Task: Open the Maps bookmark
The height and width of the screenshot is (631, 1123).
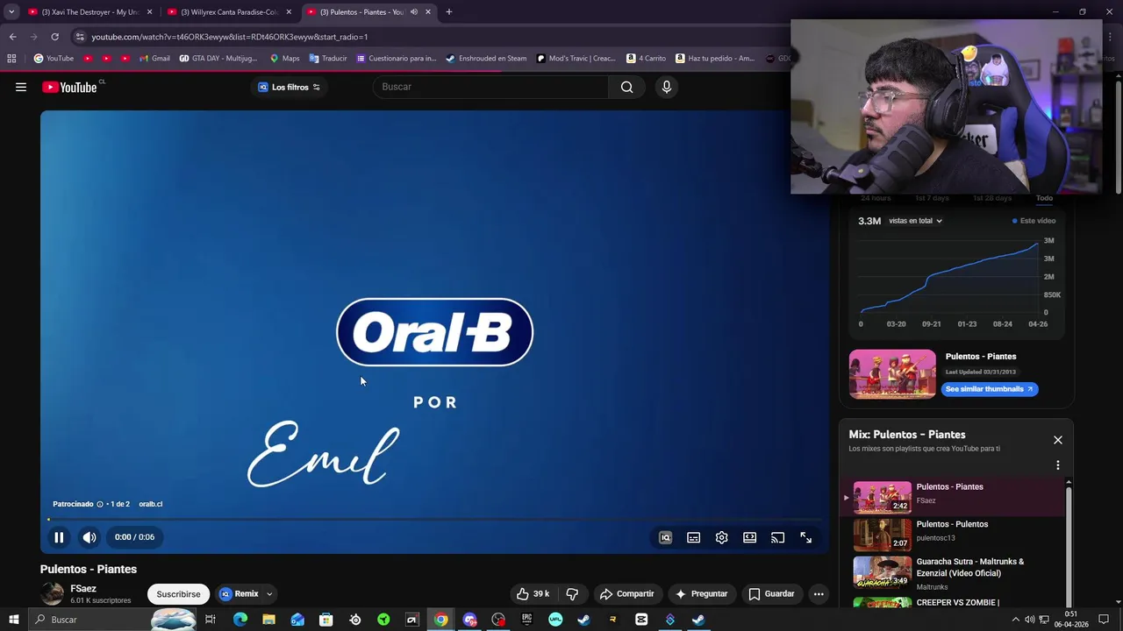Action: coord(284,59)
